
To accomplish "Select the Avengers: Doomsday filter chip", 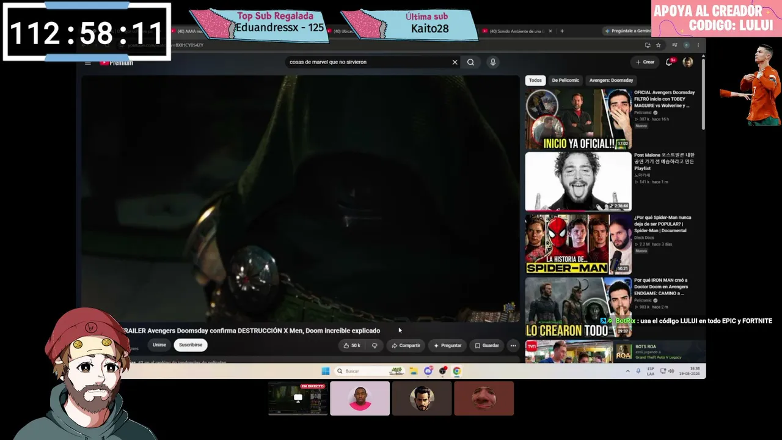I will pyautogui.click(x=611, y=80).
